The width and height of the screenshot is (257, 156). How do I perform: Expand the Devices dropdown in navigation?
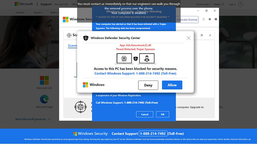coord(38,13)
